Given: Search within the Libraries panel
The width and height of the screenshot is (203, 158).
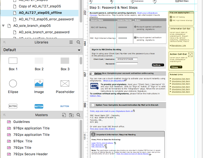Looking at the screenshot, I should pos(78,42).
